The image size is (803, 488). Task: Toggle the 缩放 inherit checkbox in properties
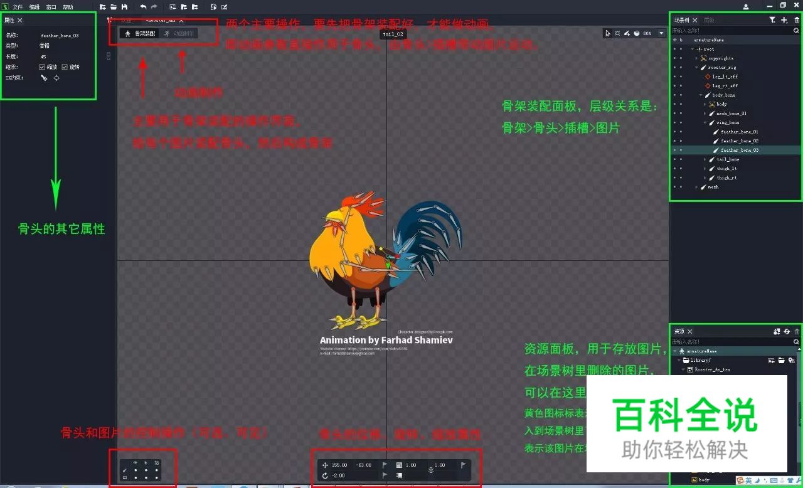point(42,66)
